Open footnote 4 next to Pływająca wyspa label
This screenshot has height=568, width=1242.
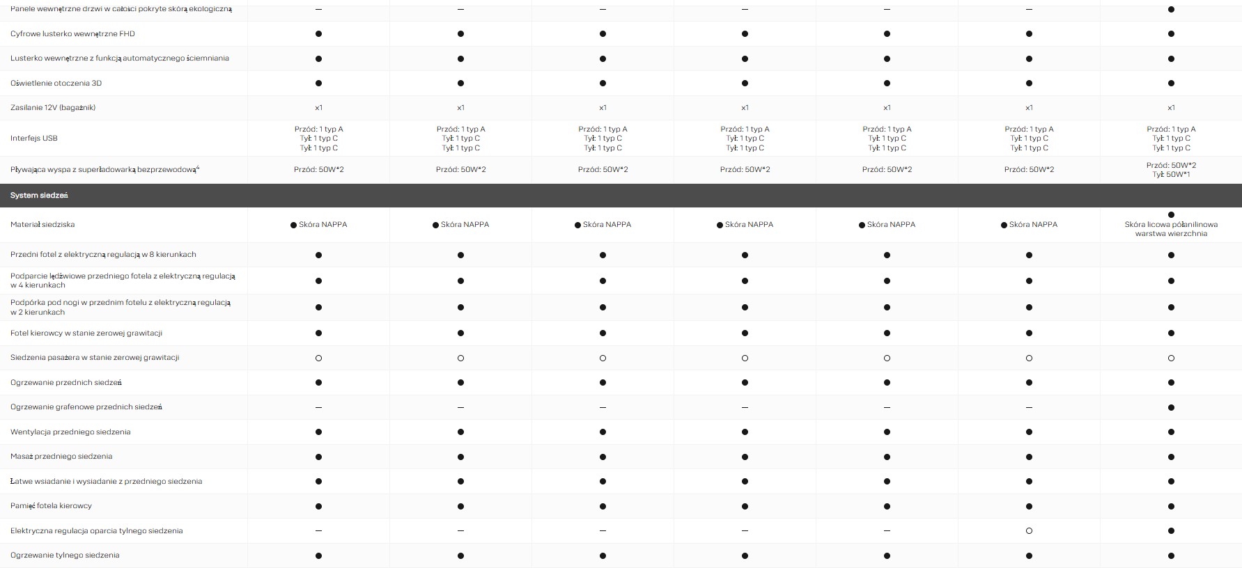point(198,167)
